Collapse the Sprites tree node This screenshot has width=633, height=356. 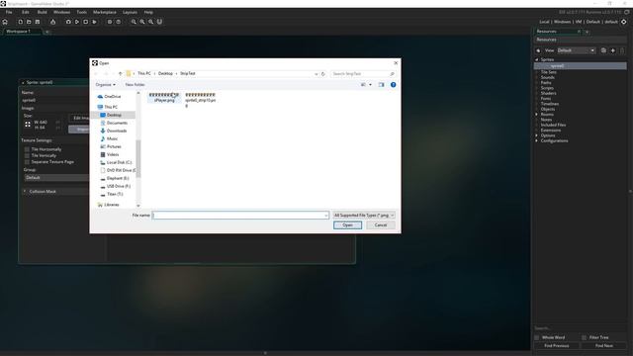tap(537, 59)
